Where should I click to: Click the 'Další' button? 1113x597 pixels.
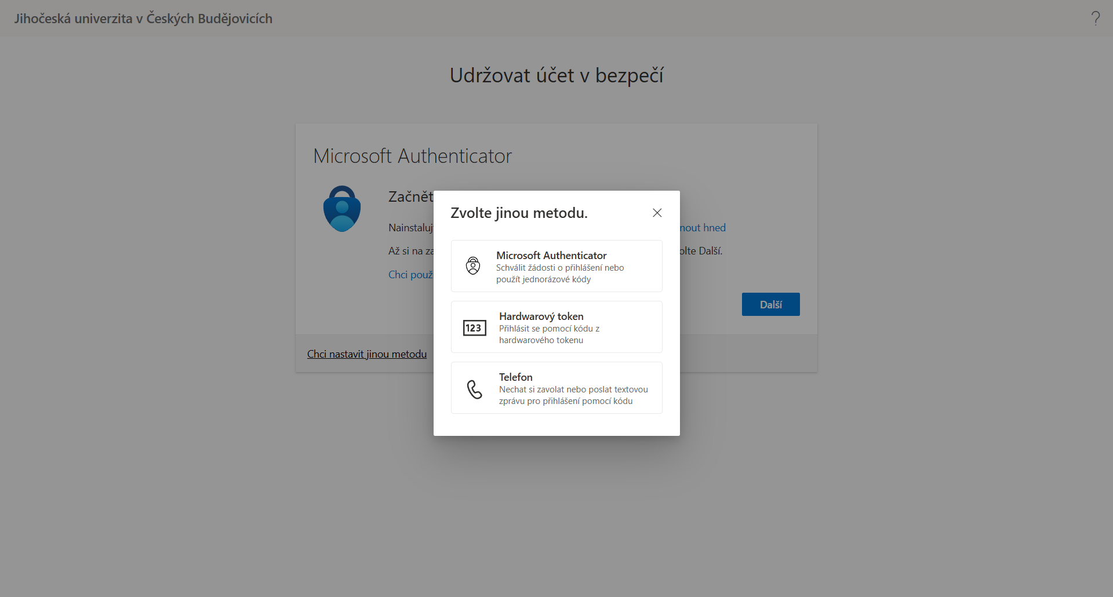(770, 304)
